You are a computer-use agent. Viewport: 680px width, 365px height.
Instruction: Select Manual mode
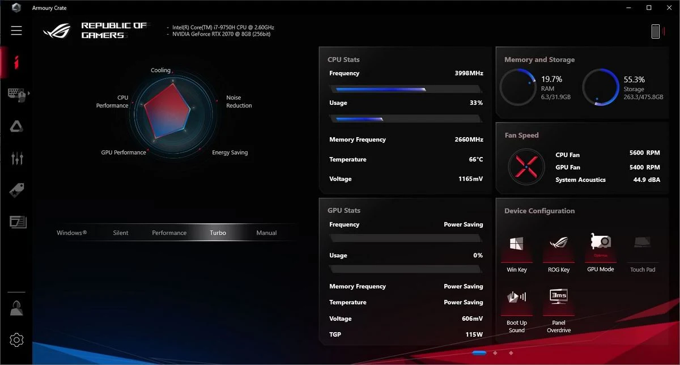point(266,232)
